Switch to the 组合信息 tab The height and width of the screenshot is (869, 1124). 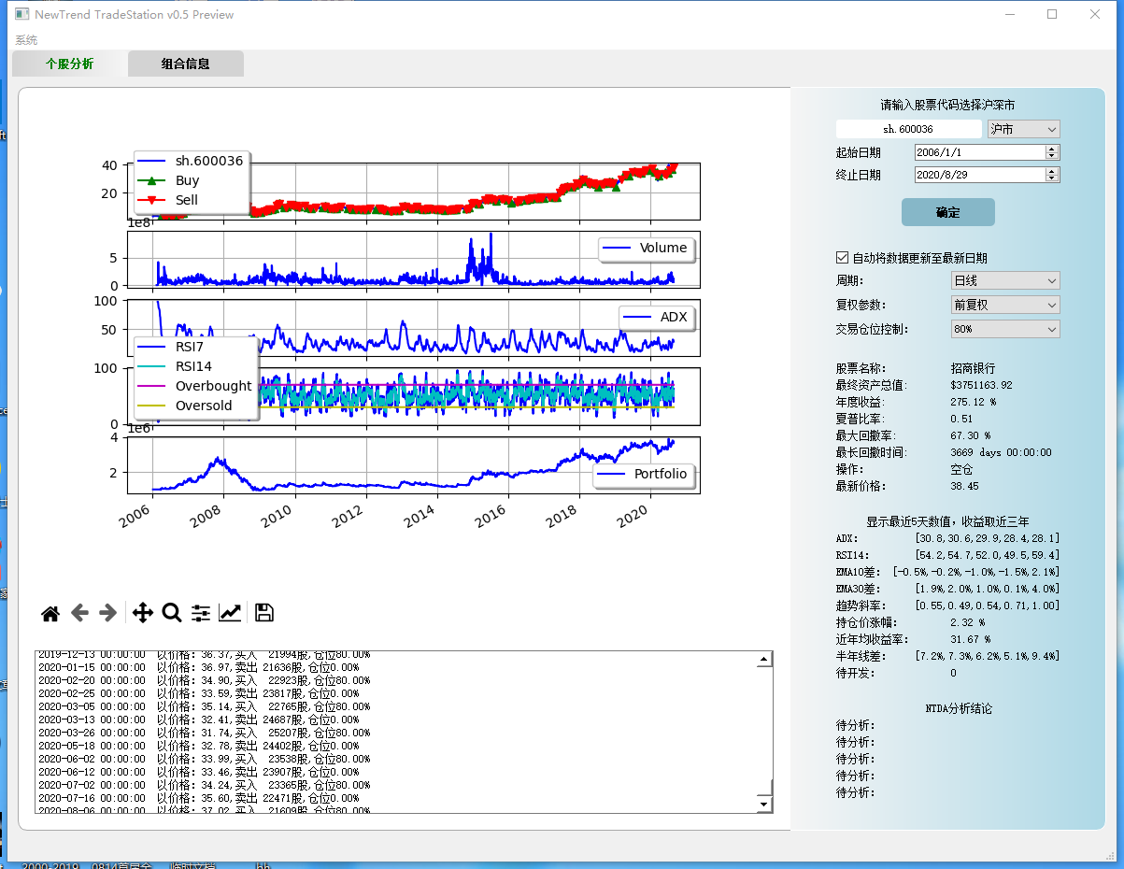(185, 64)
